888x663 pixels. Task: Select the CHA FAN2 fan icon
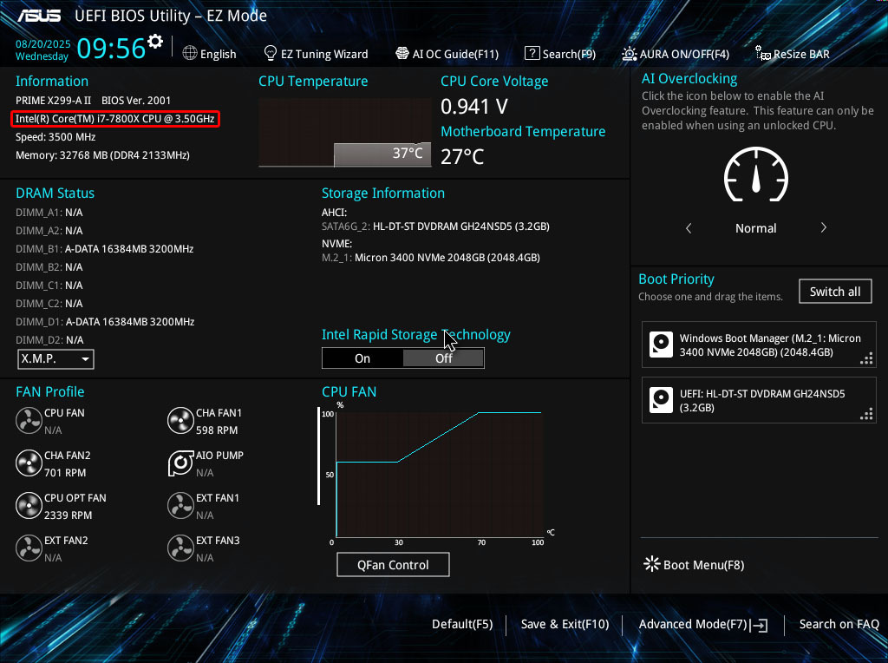pos(29,463)
